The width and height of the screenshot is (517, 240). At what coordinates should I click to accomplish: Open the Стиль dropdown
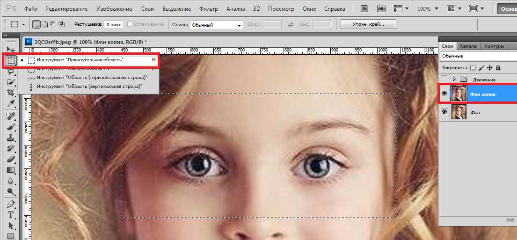coord(216,25)
